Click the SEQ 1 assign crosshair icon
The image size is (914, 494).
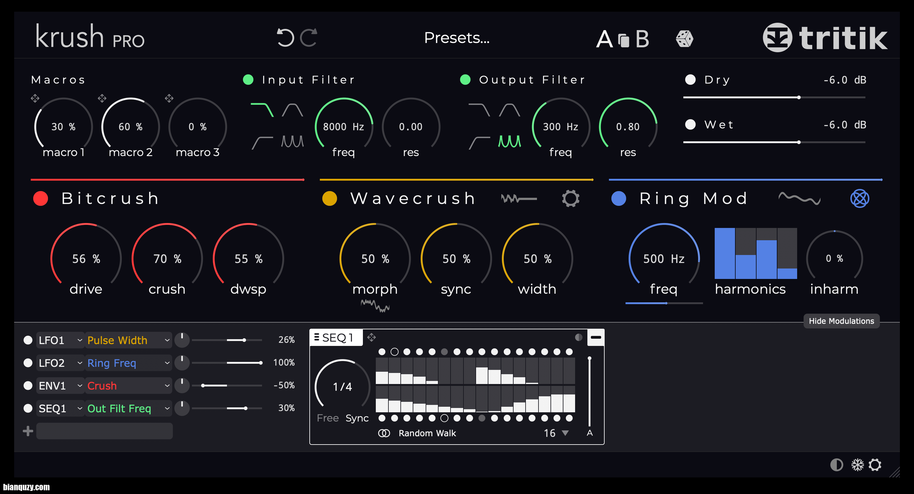tap(372, 337)
